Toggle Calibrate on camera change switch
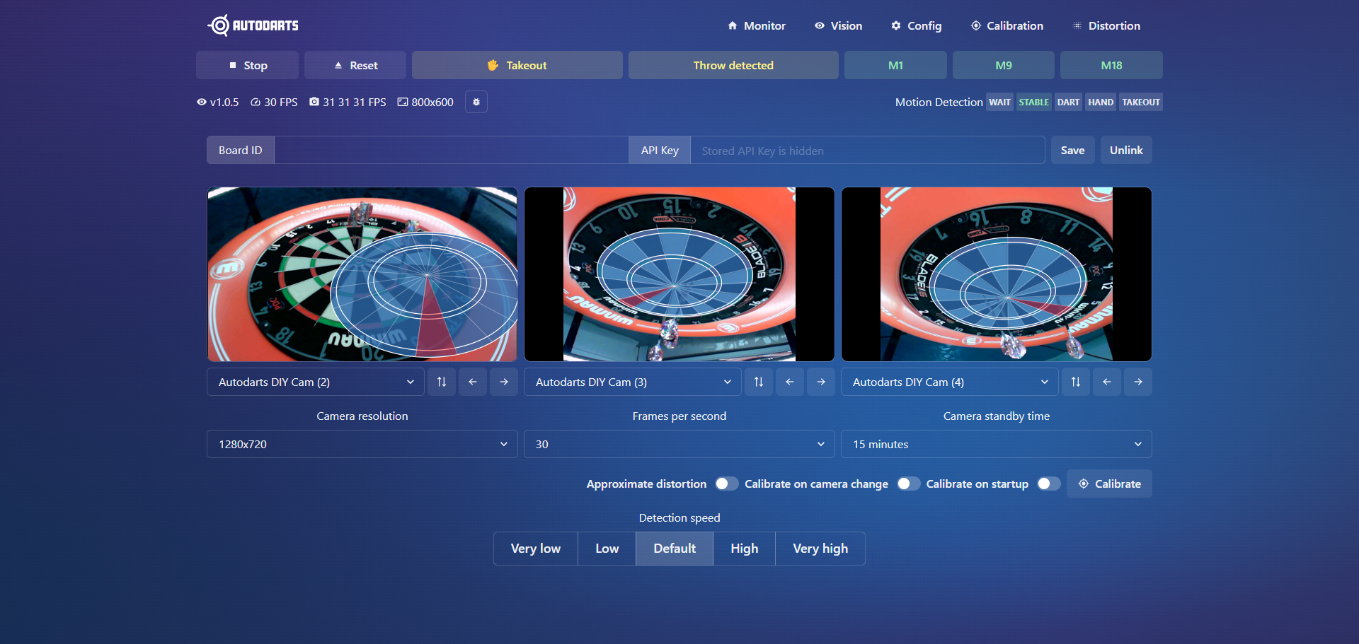1359x644 pixels. [x=909, y=484]
